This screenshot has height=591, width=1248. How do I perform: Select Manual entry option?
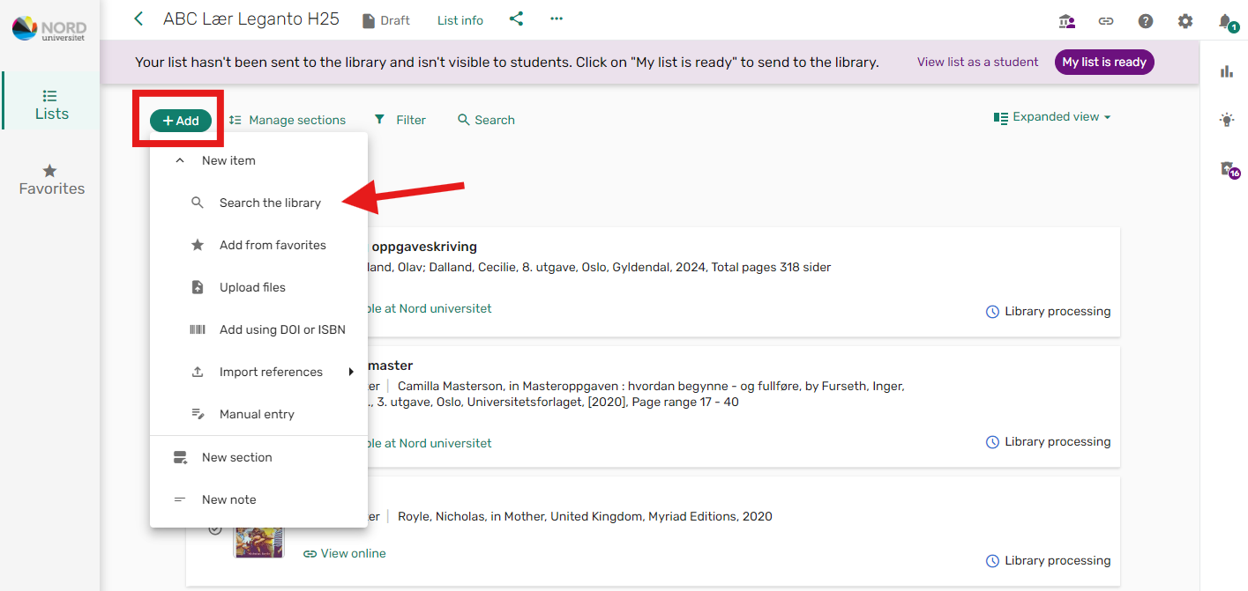(258, 414)
